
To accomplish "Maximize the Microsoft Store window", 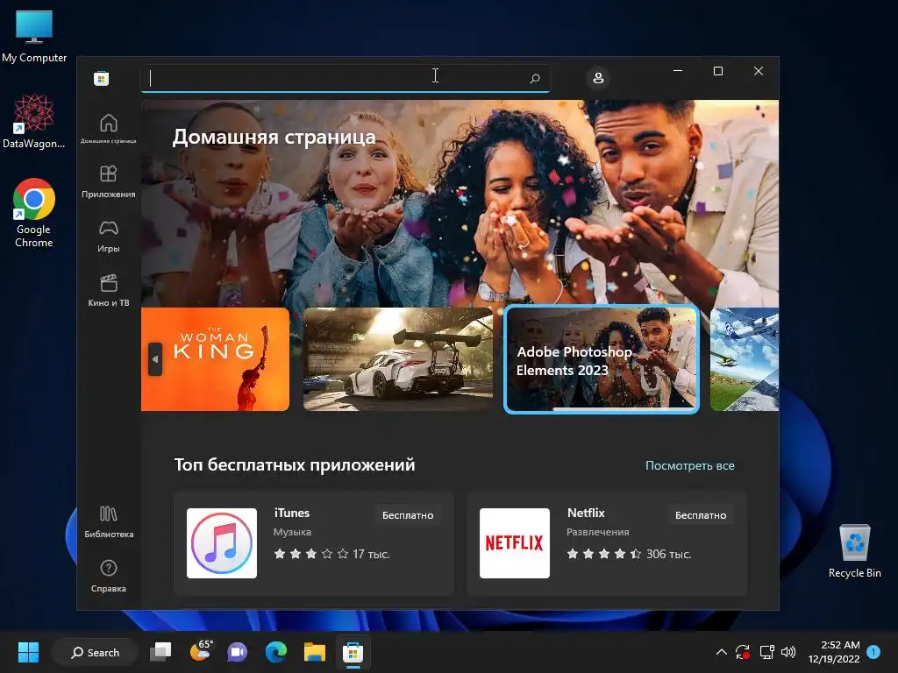I will tap(718, 71).
